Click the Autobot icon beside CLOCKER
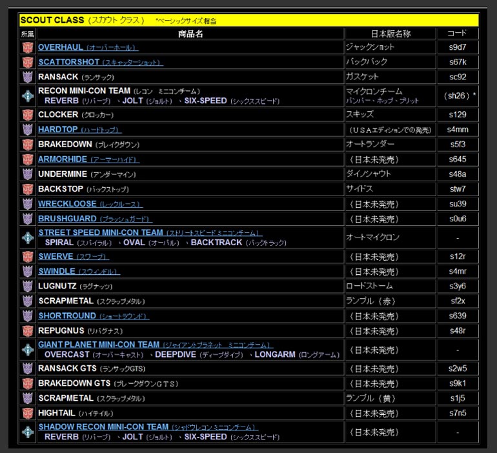 tap(28, 115)
